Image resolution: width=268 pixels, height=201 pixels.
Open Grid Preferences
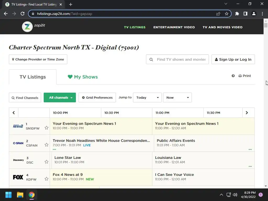coord(97,98)
